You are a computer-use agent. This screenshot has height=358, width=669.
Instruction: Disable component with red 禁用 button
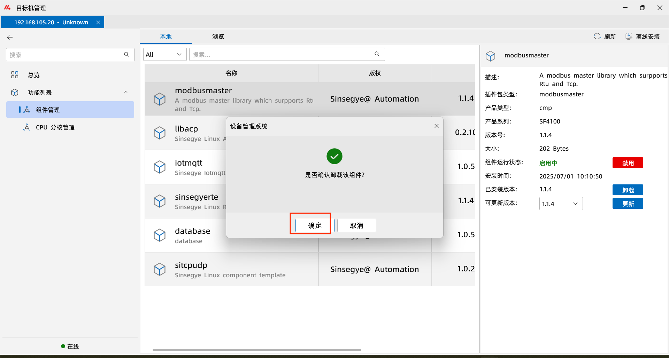point(628,163)
